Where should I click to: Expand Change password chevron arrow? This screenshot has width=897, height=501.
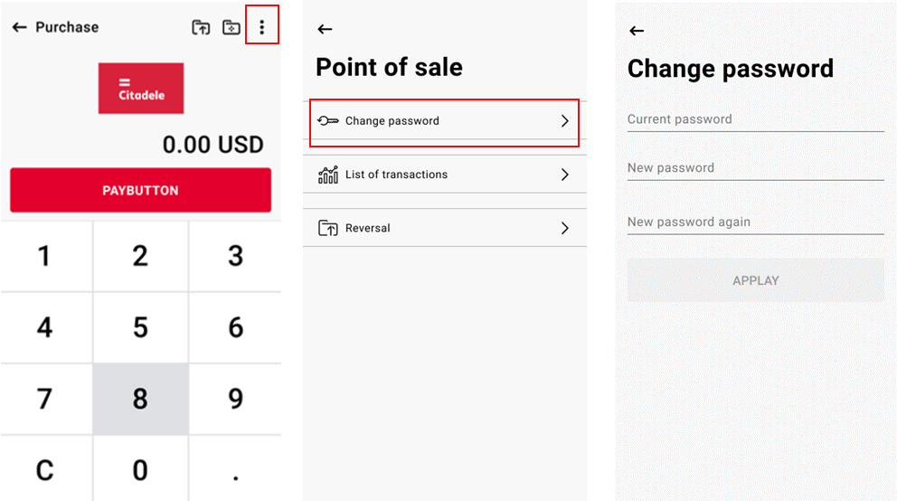tap(564, 120)
